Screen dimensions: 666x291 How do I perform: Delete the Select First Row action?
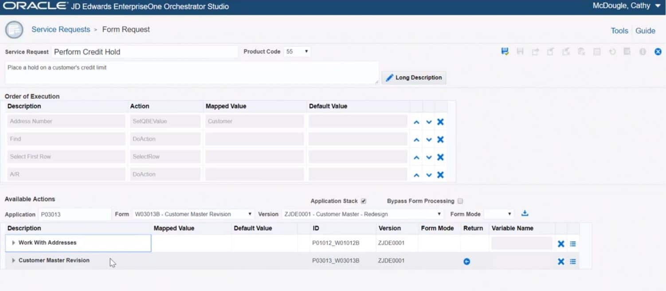[x=440, y=157]
